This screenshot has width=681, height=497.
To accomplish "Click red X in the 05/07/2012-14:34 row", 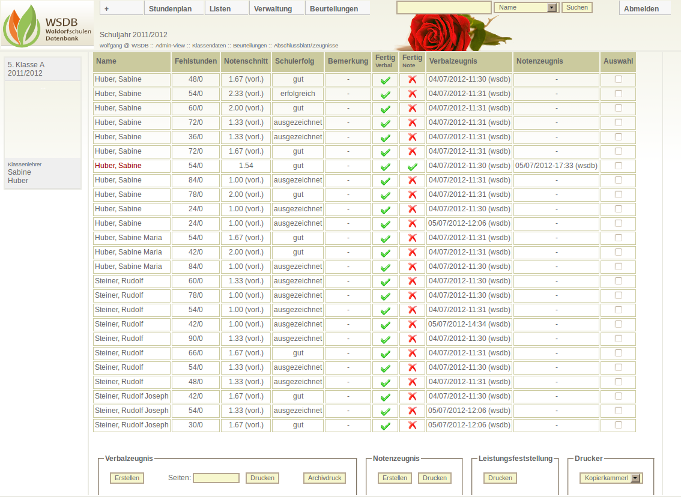I will pyautogui.click(x=412, y=325).
